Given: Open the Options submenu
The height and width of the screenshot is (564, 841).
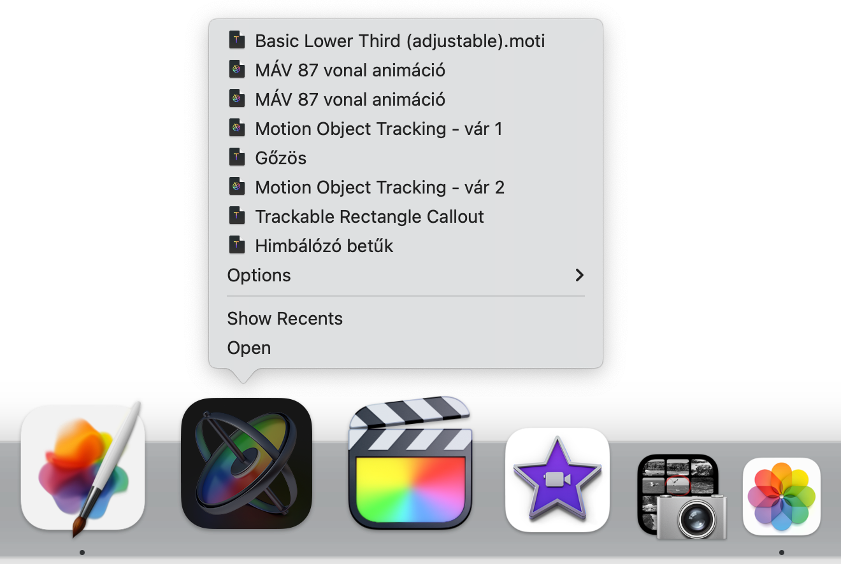Looking at the screenshot, I should (406, 275).
